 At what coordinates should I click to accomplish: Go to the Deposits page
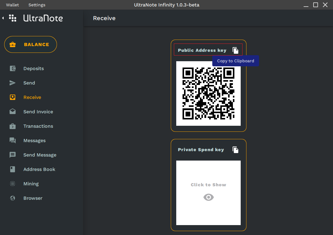click(x=34, y=68)
